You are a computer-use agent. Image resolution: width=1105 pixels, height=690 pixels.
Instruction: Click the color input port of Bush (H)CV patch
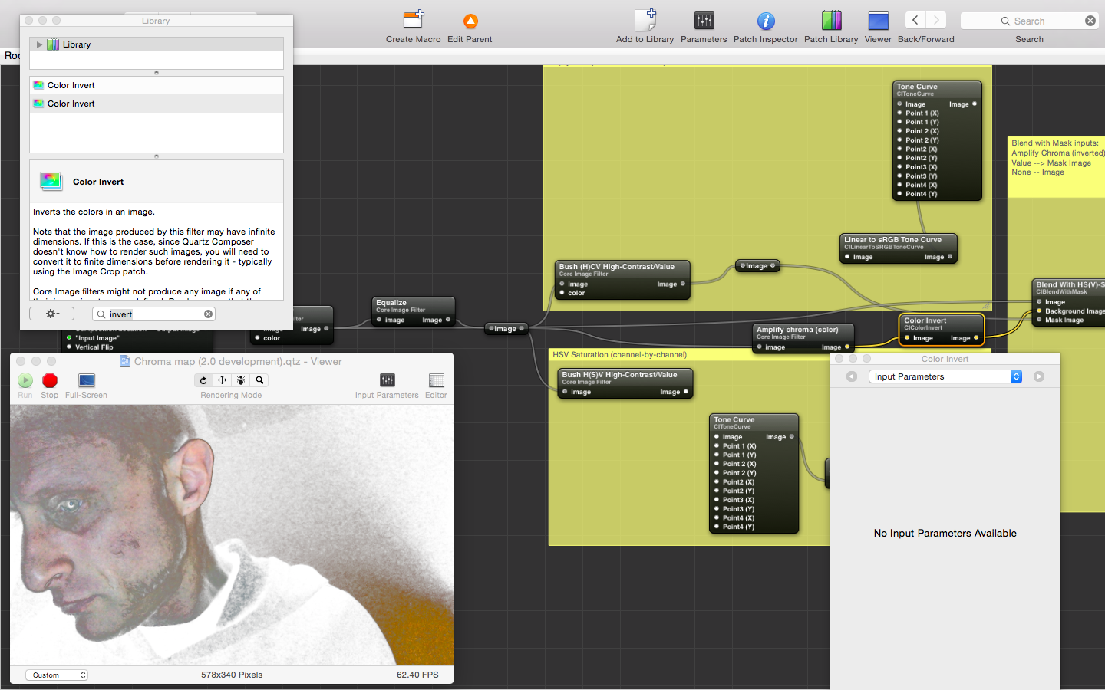(562, 293)
